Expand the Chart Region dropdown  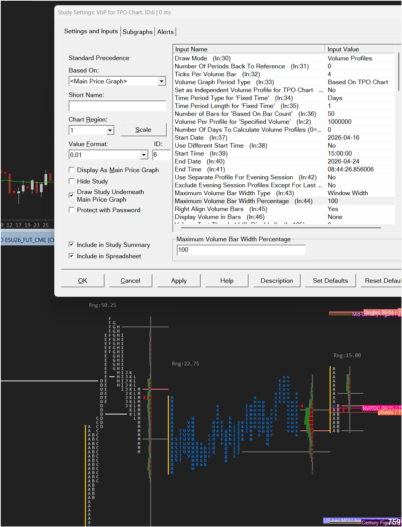pos(110,130)
